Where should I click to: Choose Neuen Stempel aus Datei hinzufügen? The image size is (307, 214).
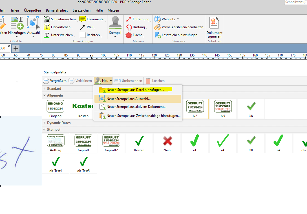point(135,90)
